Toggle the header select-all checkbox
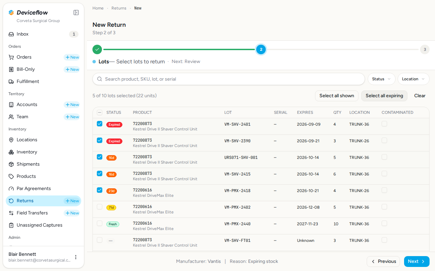435x271 pixels. coord(100,112)
